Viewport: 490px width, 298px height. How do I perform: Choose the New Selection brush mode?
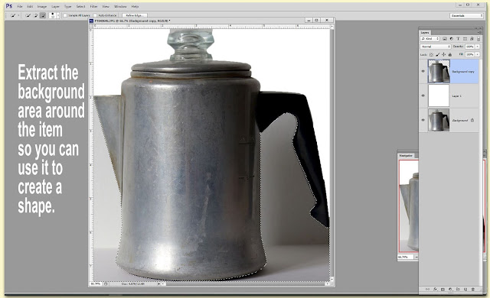pyautogui.click(x=28, y=15)
